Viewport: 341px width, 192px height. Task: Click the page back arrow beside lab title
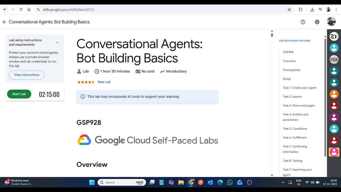point(4,22)
